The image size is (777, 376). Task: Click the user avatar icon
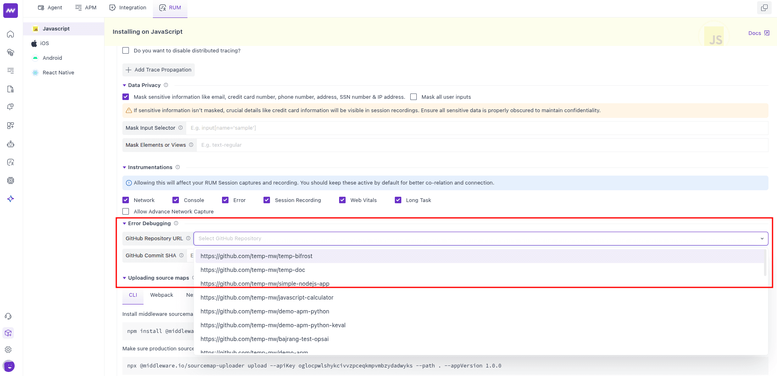(x=9, y=366)
